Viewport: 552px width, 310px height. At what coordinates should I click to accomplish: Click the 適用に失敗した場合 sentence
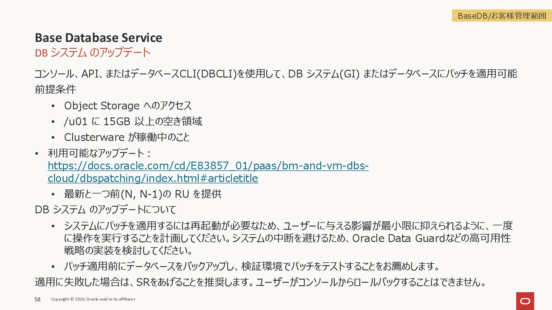click(x=260, y=282)
